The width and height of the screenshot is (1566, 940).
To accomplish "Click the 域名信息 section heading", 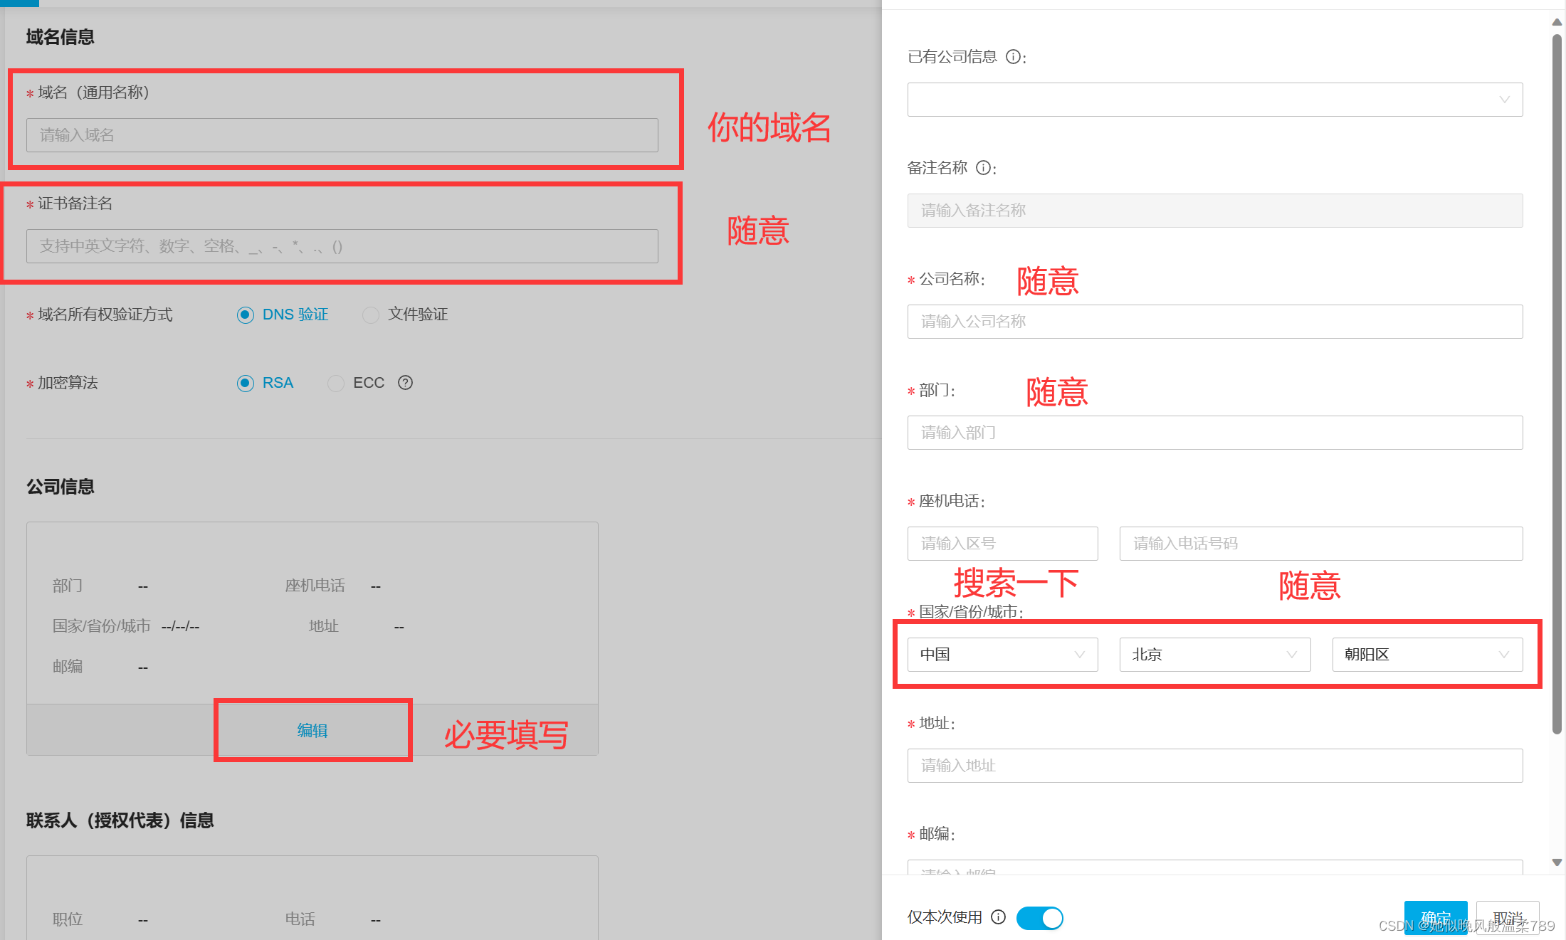I will tap(61, 37).
